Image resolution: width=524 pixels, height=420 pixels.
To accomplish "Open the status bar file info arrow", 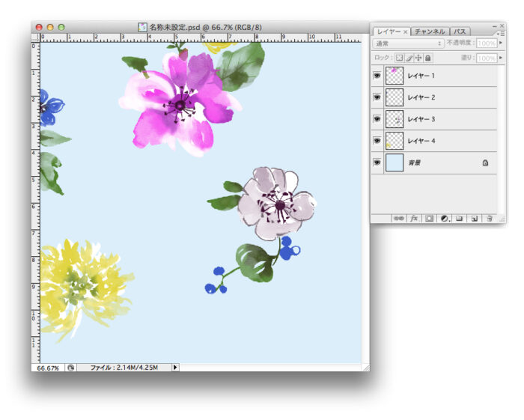I will (x=175, y=368).
